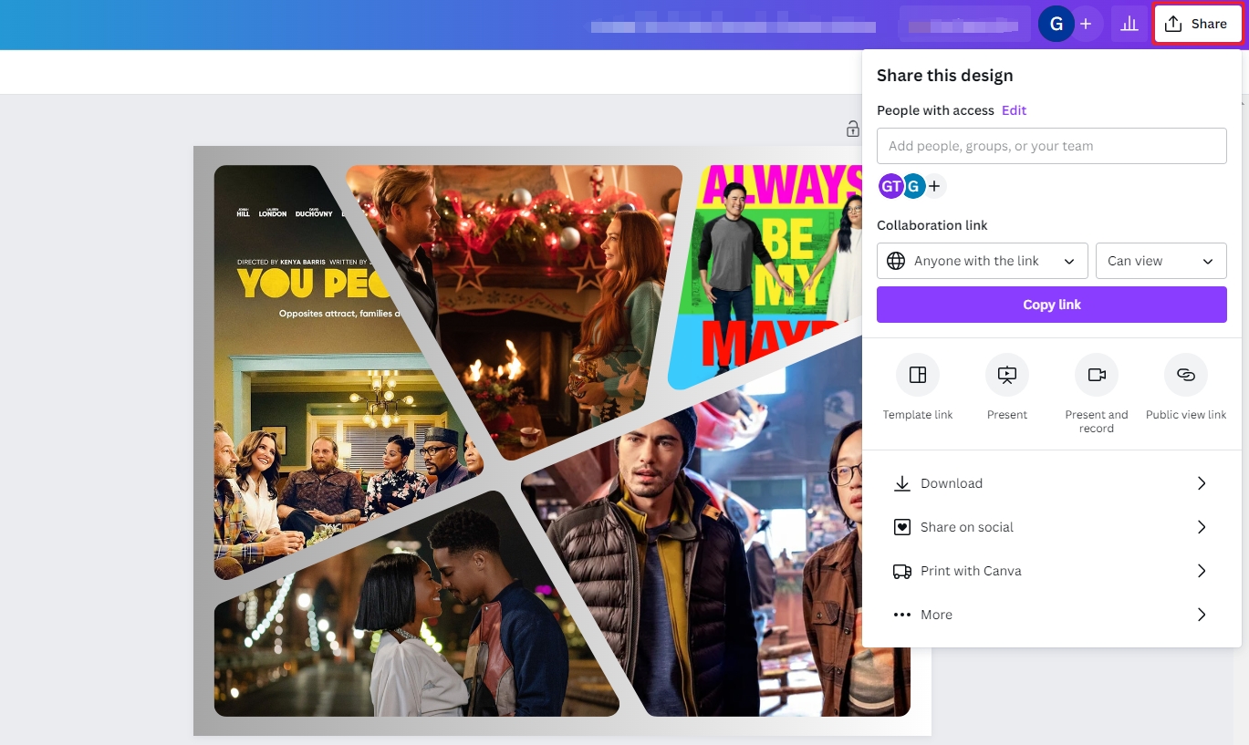Click the lock icon above the design
The height and width of the screenshot is (745, 1249).
tap(852, 129)
